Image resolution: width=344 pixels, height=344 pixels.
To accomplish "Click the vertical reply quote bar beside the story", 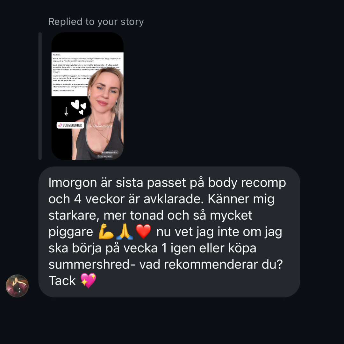I will coord(40,96).
